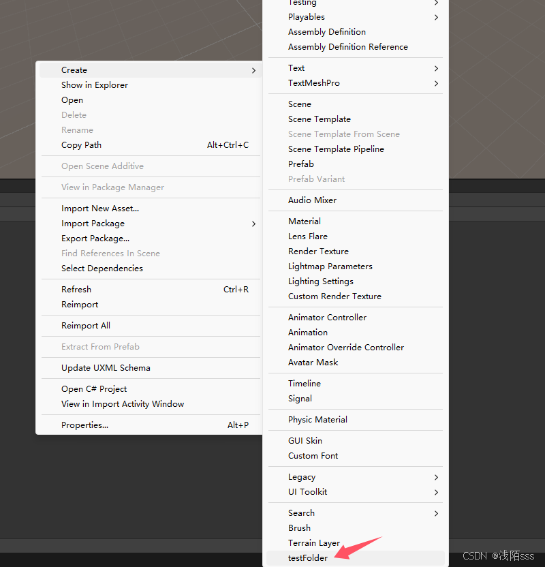
Task: Create a Scene Template asset
Action: [x=356, y=119]
